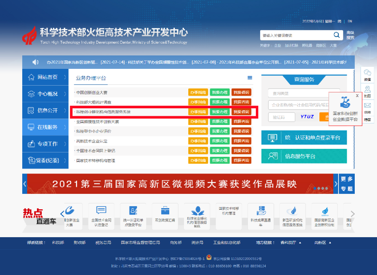Viewport: 377px width, 275px height.
Task: Open 统一认证和单点登录平台 teal banner
Action: [304, 138]
